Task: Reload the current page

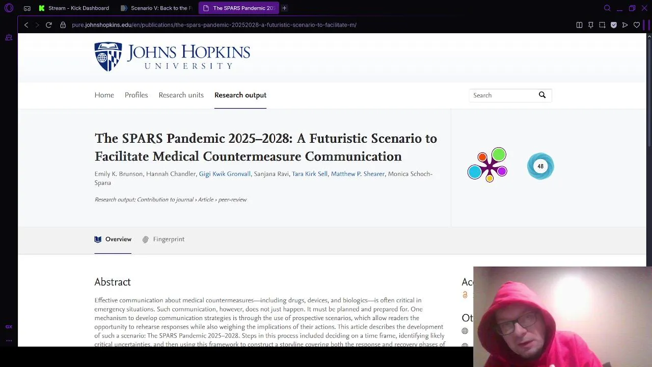Action: pos(49,25)
